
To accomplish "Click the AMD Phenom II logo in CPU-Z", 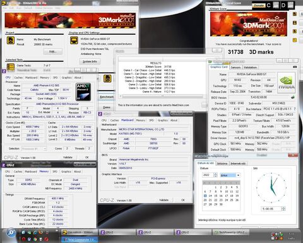I will [x=83, y=92].
